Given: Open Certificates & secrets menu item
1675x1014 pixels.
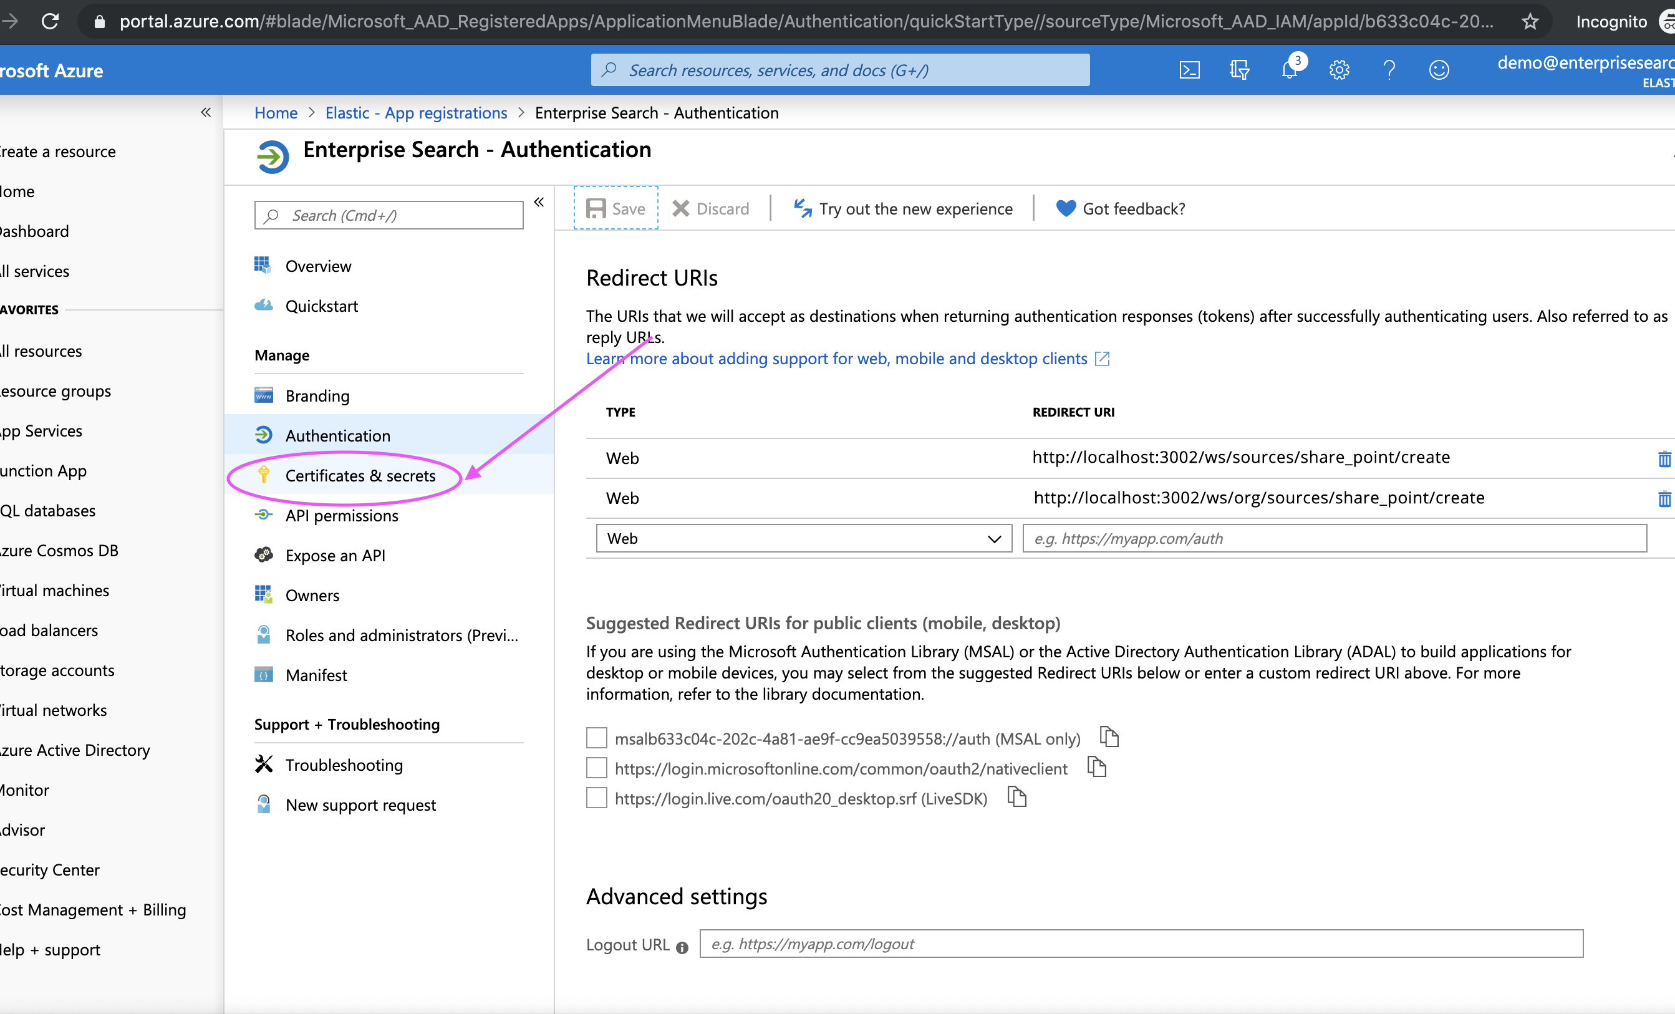Looking at the screenshot, I should tap(360, 476).
